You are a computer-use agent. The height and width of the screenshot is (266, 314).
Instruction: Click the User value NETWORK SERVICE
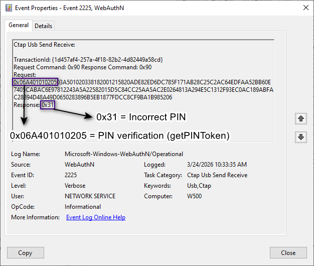(90, 196)
